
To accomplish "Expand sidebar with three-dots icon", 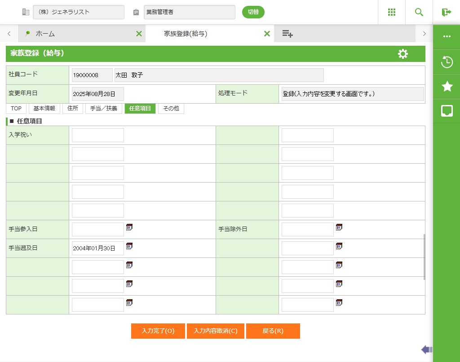I will pyautogui.click(x=447, y=36).
